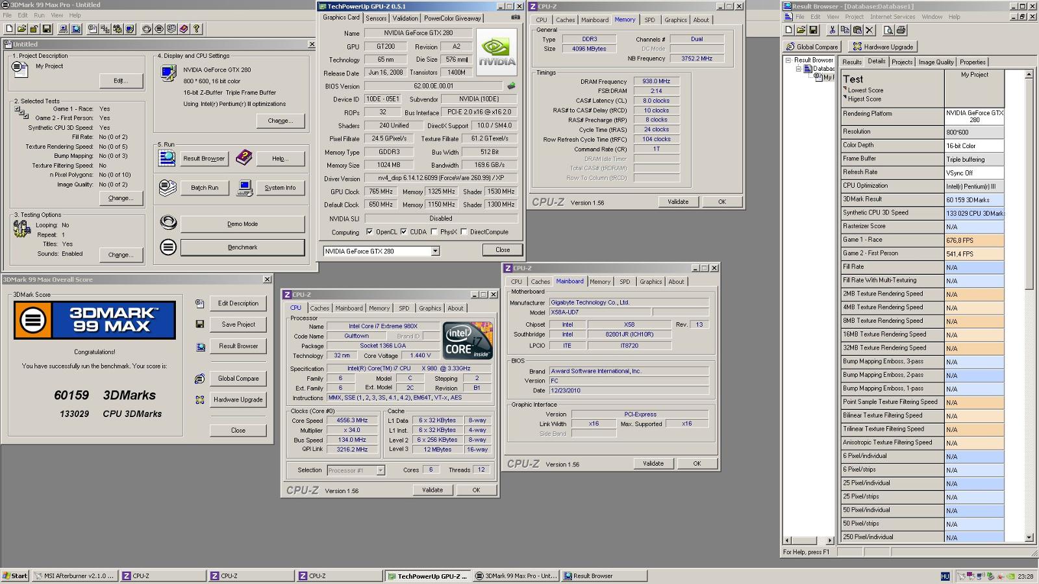Click Delete X icon in Result Browser toolbar
Viewport: 1039px width, 584px height.
(870, 30)
